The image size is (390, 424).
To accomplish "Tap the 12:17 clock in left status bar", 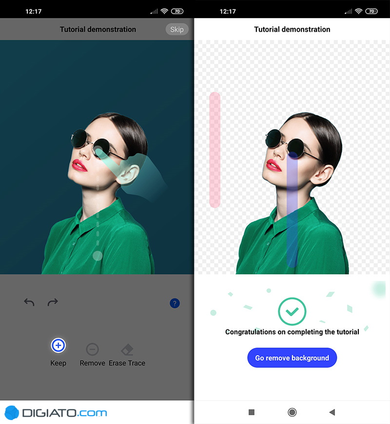I will click(x=34, y=11).
